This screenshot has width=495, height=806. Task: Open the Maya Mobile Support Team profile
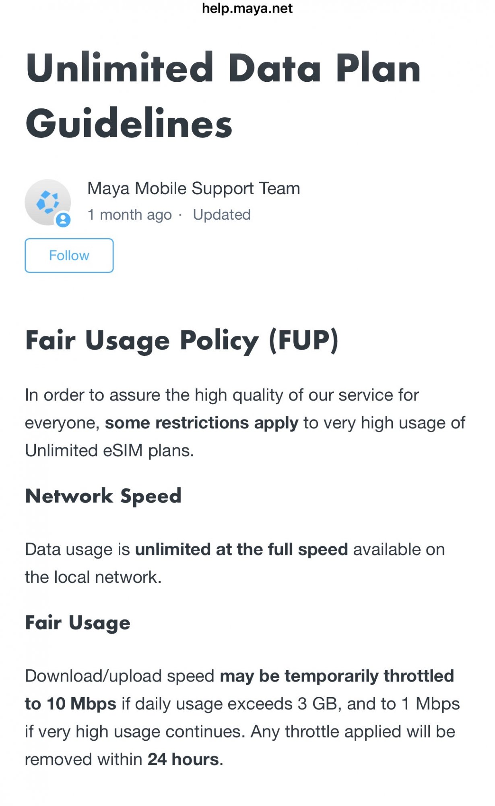coord(194,189)
